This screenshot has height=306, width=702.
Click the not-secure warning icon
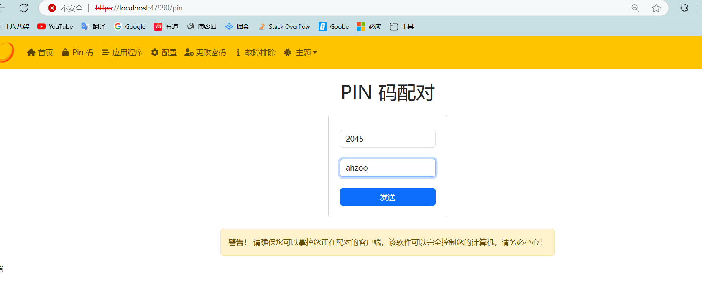pyautogui.click(x=52, y=8)
